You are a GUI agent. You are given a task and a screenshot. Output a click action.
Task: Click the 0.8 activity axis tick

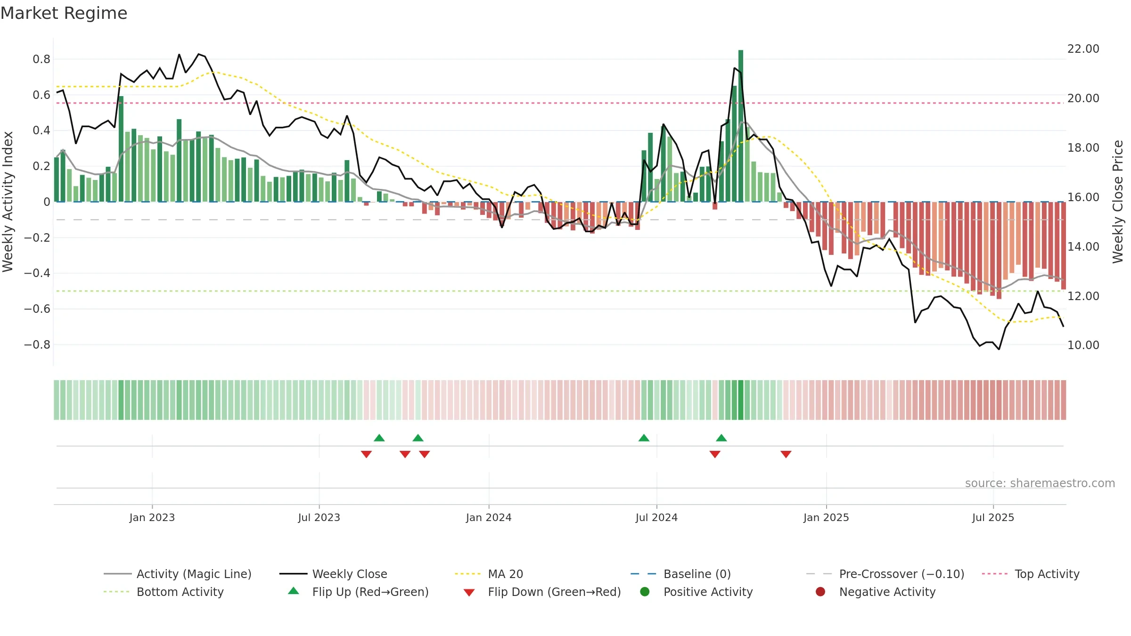41,59
